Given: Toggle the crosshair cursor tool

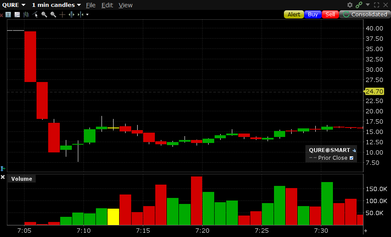Looking at the screenshot, I should click(62, 15).
